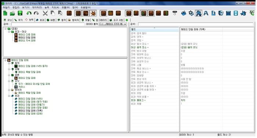Select 메테오 다중 피해 in the upper tree
Viewport: 257px width, 138px height.
pyautogui.click(x=27, y=34)
